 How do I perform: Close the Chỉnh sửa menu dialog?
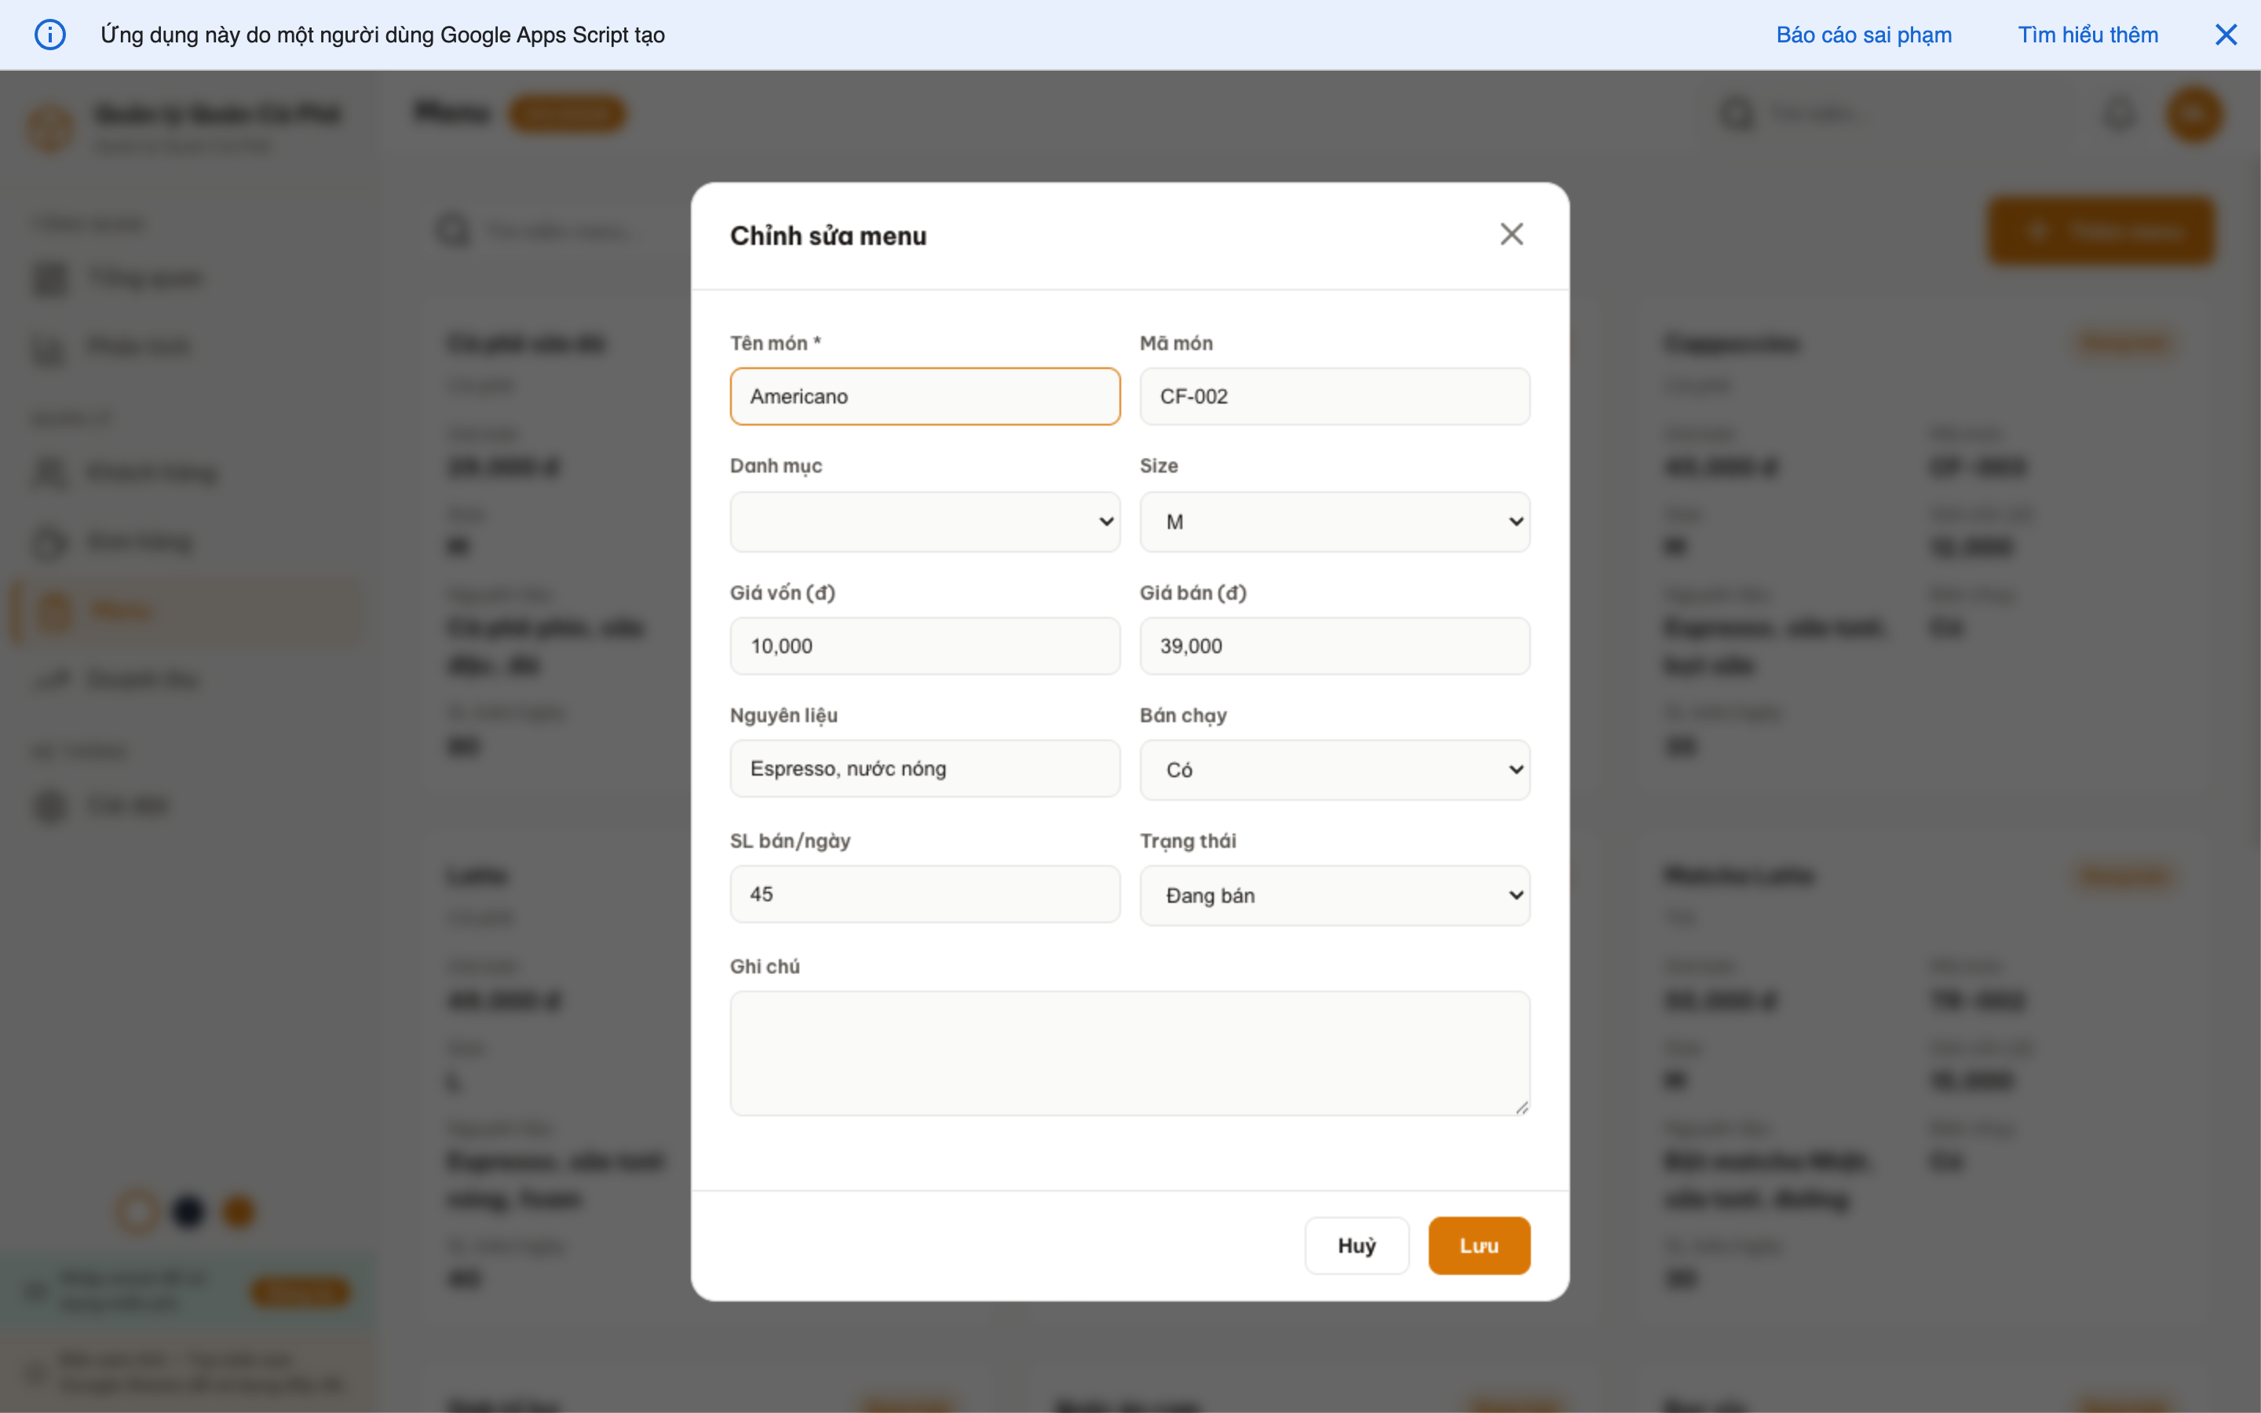1510,234
